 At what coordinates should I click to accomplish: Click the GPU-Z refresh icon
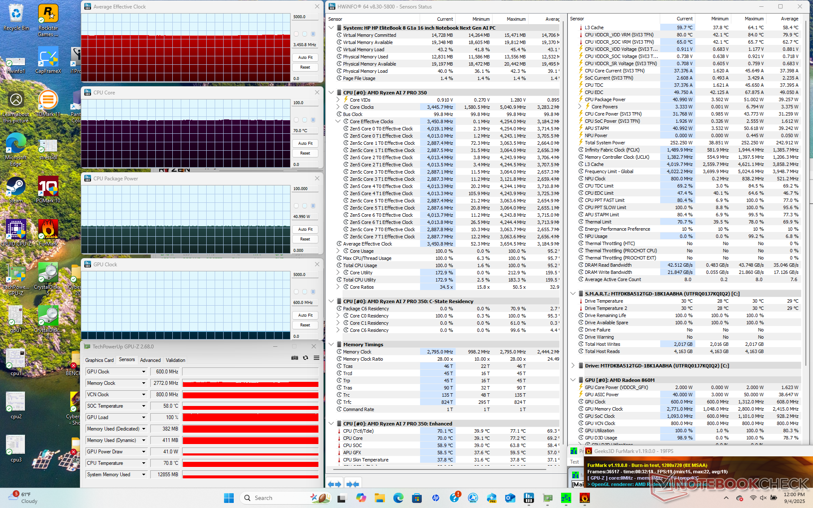click(x=305, y=358)
